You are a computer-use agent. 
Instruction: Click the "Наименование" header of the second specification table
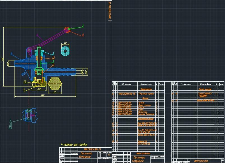(206, 84)
